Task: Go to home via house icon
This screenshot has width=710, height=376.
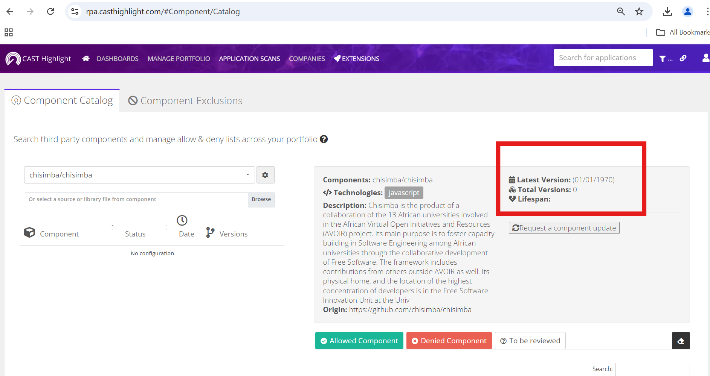Action: [x=86, y=59]
